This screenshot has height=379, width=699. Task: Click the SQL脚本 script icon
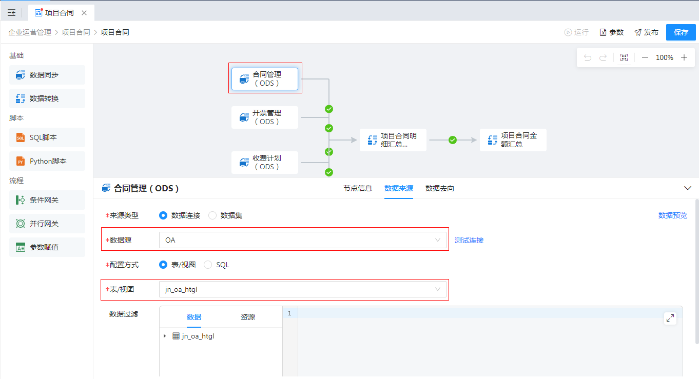pyautogui.click(x=21, y=137)
